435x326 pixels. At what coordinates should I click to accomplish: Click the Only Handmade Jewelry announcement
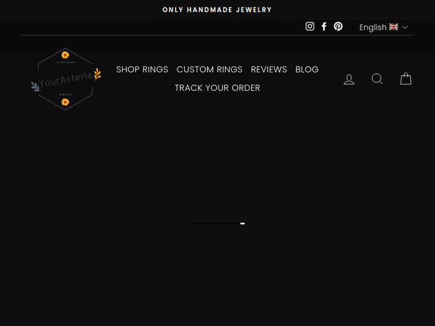(x=217, y=10)
